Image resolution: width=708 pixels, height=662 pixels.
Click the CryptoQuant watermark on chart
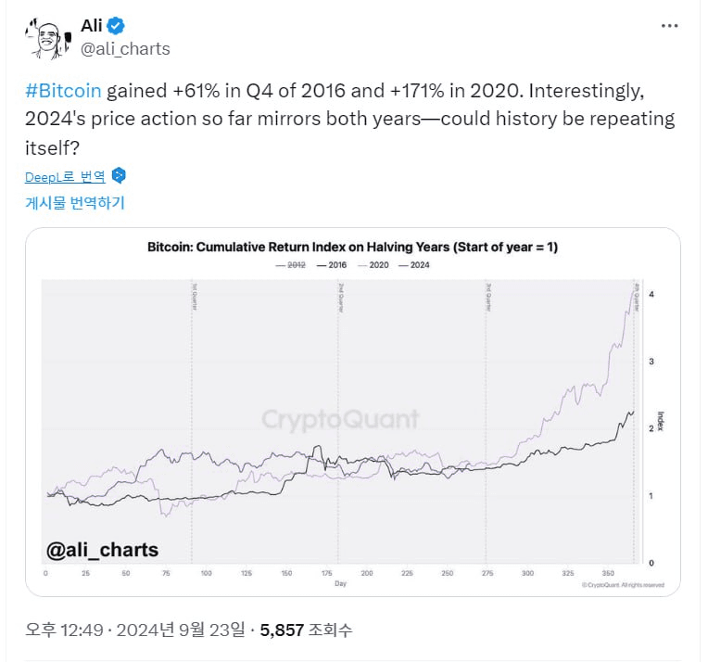click(x=340, y=419)
